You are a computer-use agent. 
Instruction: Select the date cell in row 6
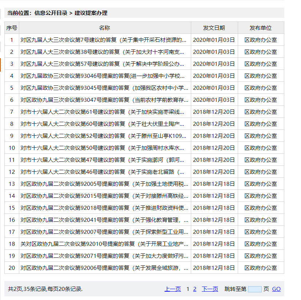click(x=214, y=100)
